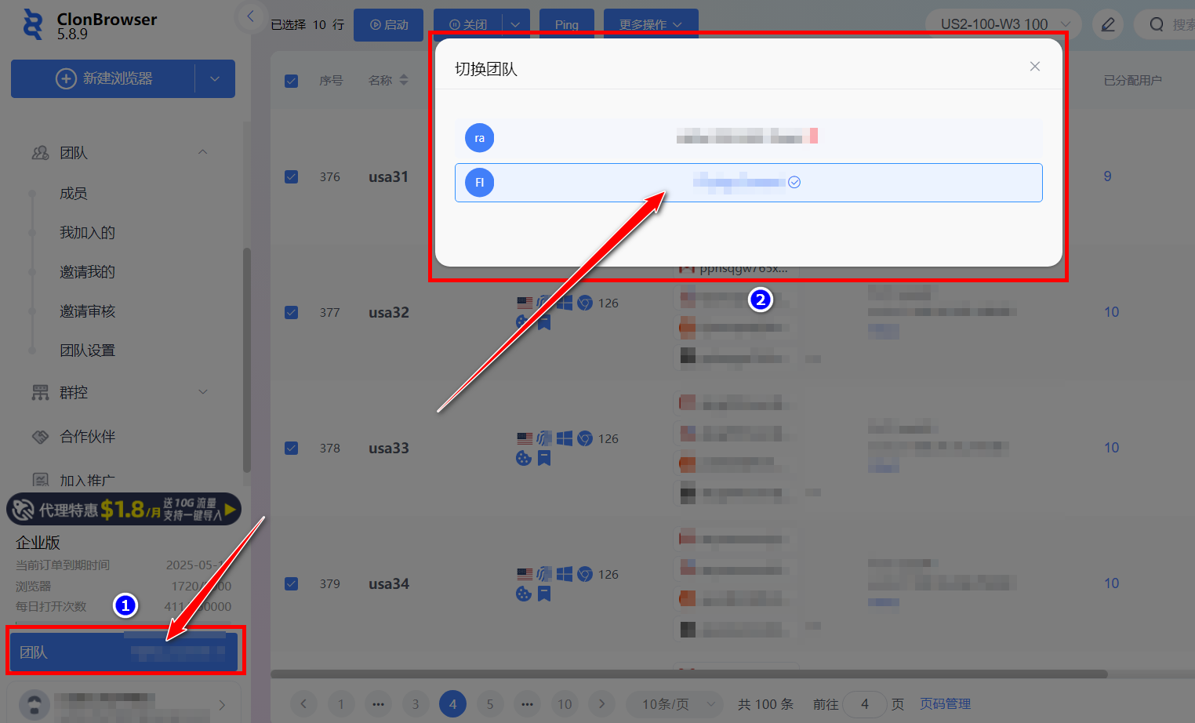Open the 更多操作 dropdown menu
The height and width of the screenshot is (723, 1195).
[651, 25]
